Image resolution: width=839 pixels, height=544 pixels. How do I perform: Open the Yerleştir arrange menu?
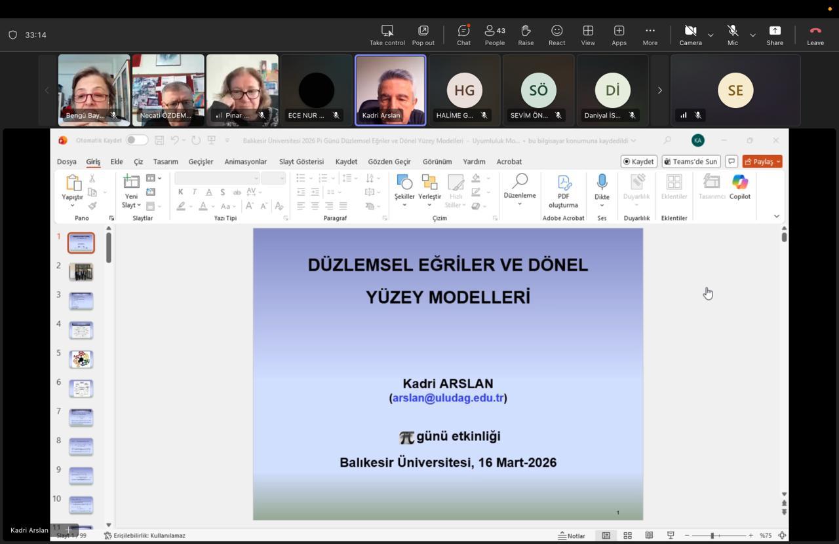pyautogui.click(x=429, y=190)
